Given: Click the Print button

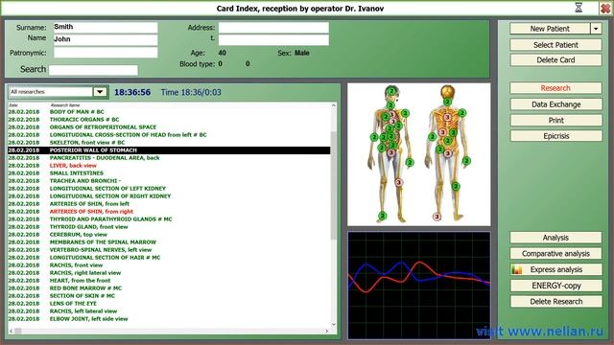Looking at the screenshot, I should tap(555, 120).
